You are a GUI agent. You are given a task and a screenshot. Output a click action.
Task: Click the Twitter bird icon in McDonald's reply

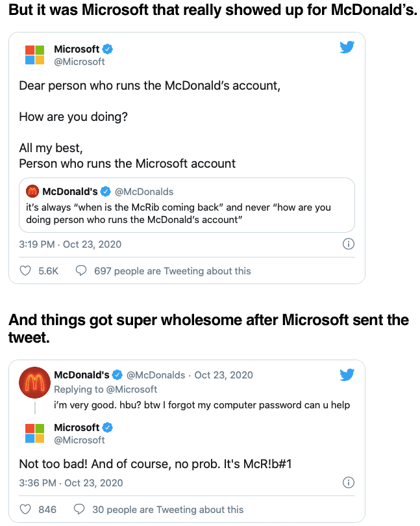pyautogui.click(x=347, y=375)
